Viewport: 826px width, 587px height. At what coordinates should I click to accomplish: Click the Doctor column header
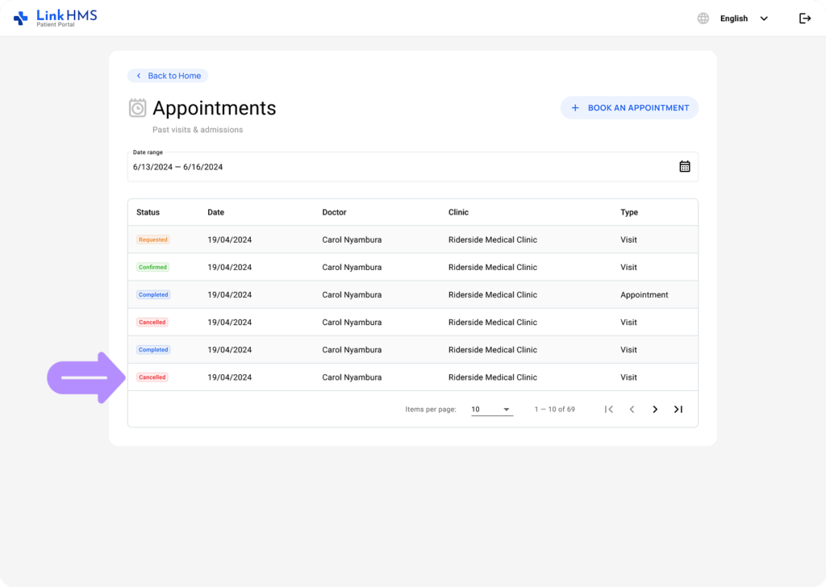pos(334,212)
